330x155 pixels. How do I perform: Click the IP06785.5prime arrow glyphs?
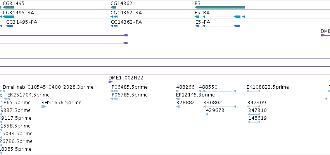coord(114,99)
